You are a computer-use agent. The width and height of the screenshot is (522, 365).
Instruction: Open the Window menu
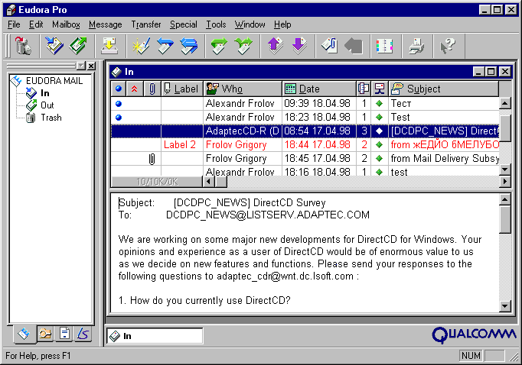tap(250, 24)
